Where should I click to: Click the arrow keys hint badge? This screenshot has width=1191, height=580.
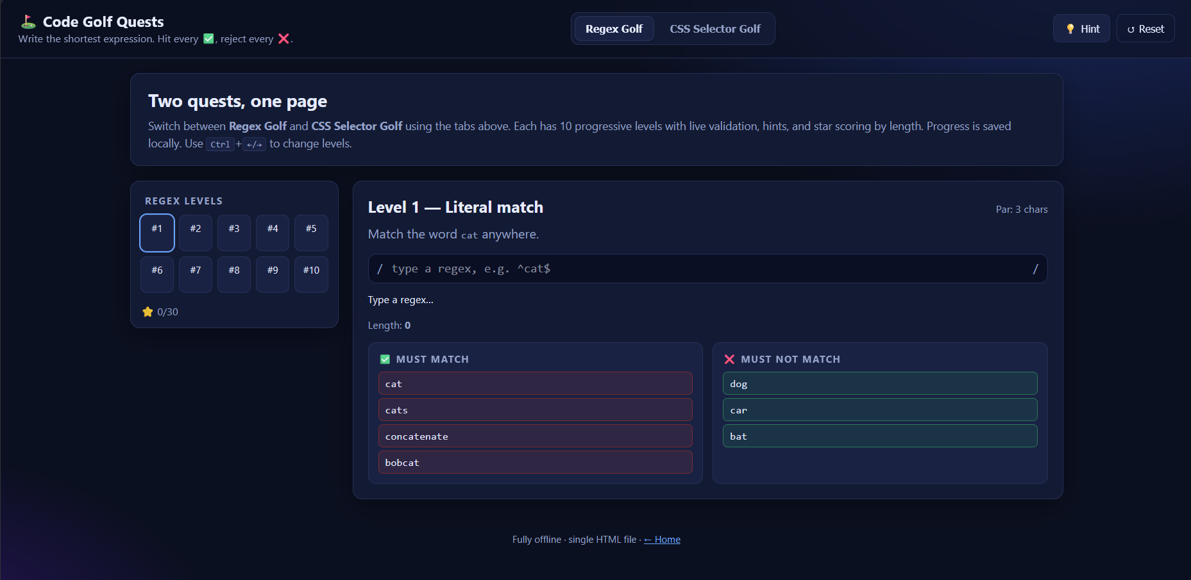click(254, 144)
